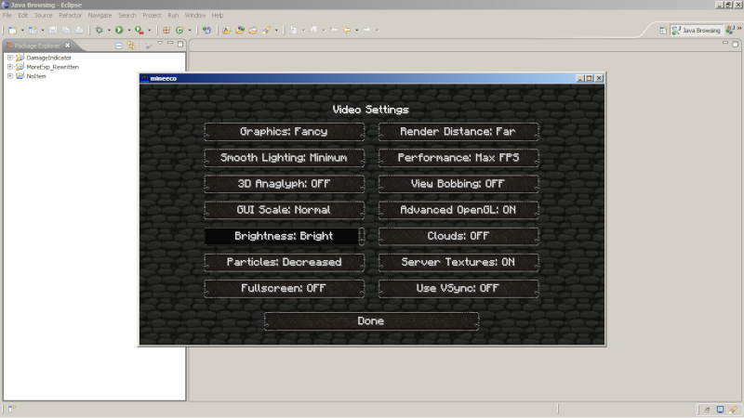Click Collapse All icon in Package Explorer
The image size is (744, 418).
[x=119, y=46]
